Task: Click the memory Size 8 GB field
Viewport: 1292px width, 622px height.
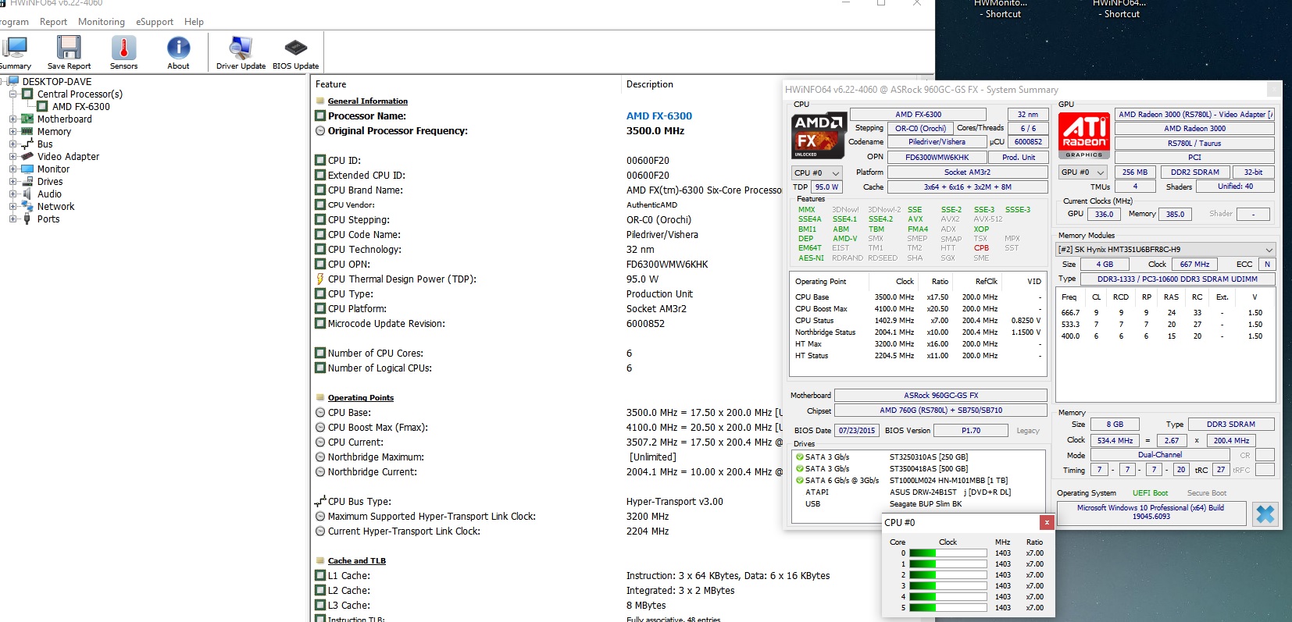Action: (1115, 425)
